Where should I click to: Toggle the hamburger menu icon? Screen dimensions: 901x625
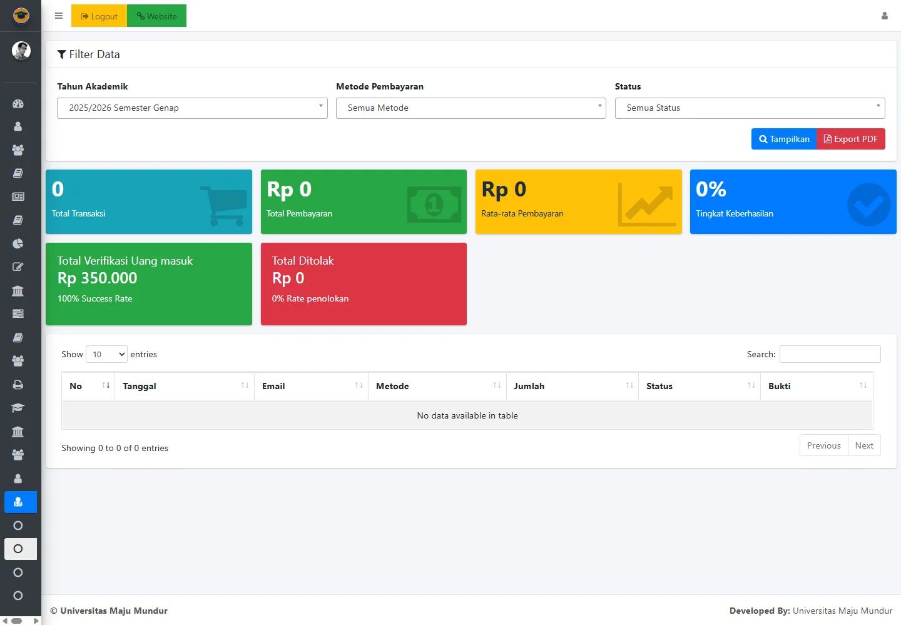pyautogui.click(x=59, y=16)
